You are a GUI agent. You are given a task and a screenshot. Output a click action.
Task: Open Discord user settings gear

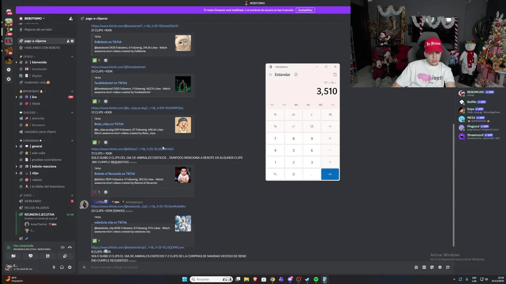point(70,267)
